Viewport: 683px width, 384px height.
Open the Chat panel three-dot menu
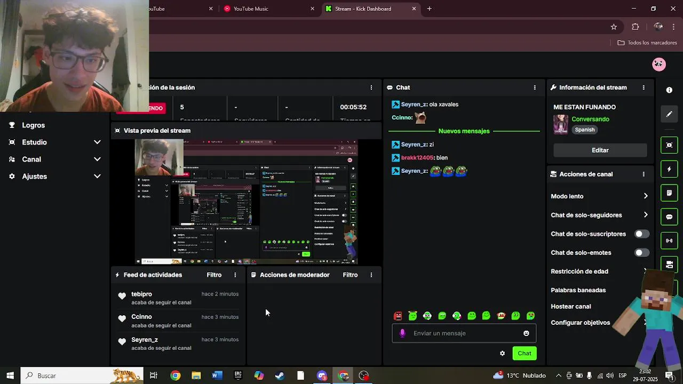pos(535,87)
